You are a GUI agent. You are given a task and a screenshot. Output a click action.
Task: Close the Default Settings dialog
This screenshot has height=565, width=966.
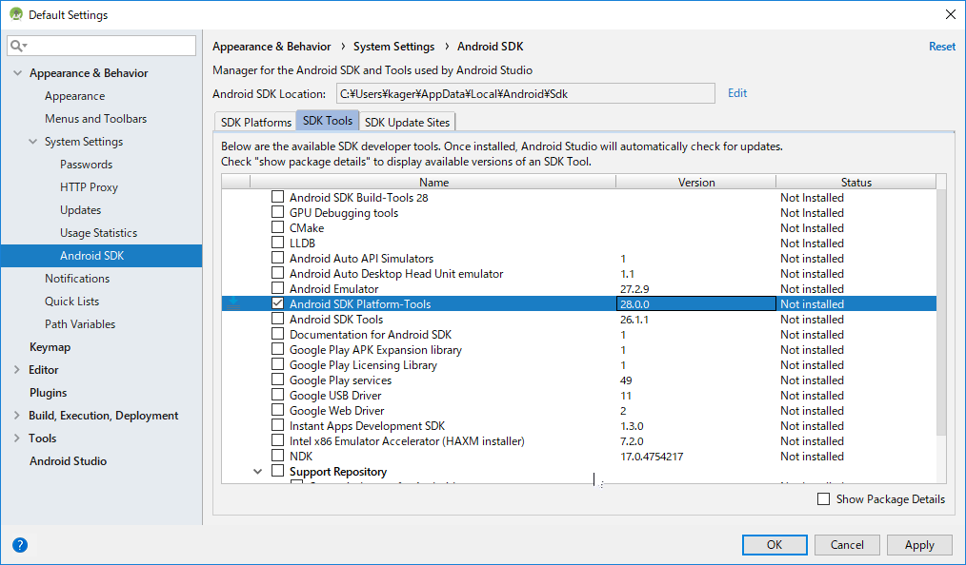click(x=950, y=15)
